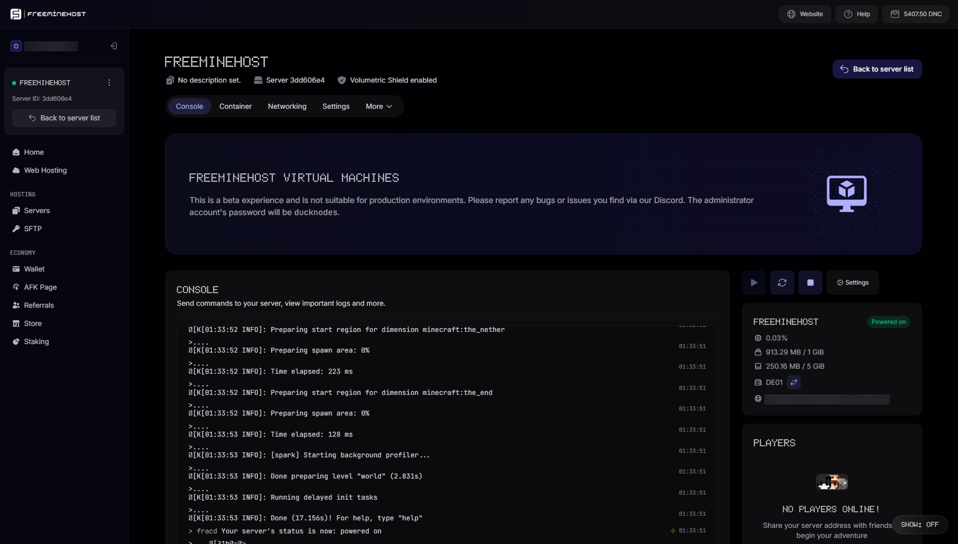Start the server with play button
This screenshot has height=544, width=958.
(x=754, y=283)
